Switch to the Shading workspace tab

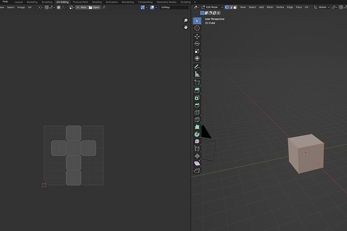click(97, 2)
